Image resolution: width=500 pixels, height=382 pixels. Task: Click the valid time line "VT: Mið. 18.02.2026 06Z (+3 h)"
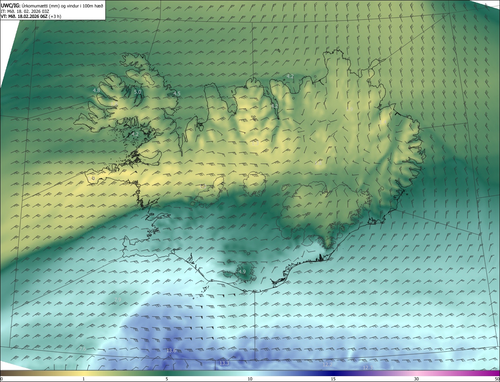(31, 16)
